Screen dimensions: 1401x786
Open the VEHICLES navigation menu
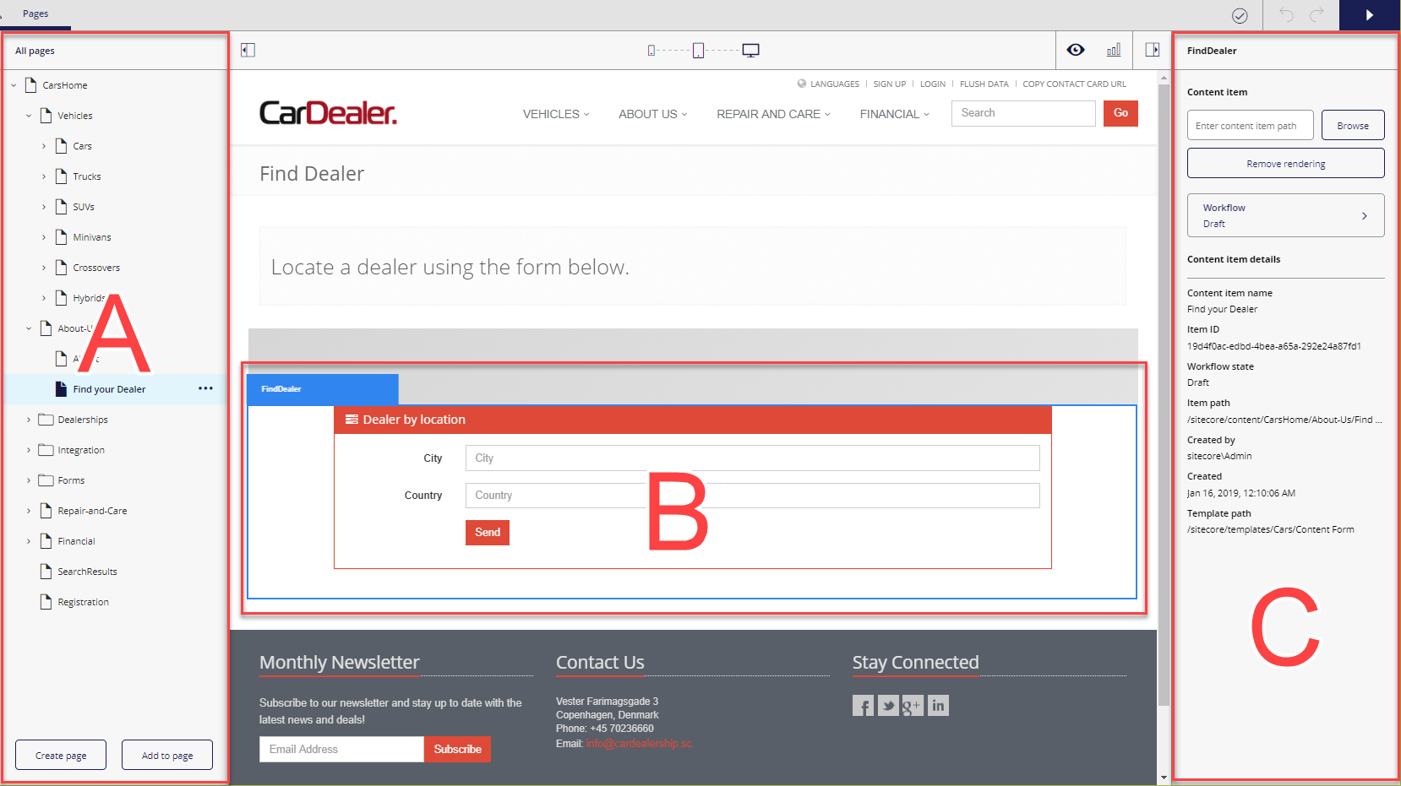(x=556, y=114)
